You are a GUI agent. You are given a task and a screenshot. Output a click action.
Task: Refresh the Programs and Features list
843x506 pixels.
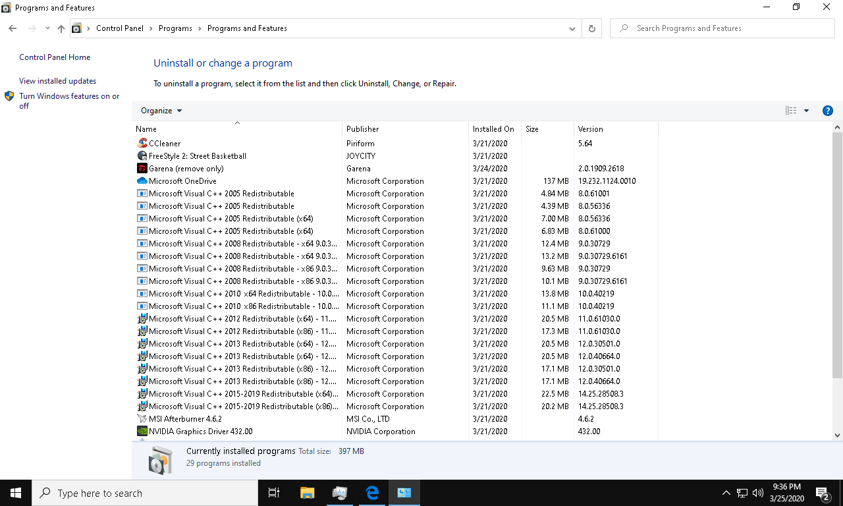(591, 28)
